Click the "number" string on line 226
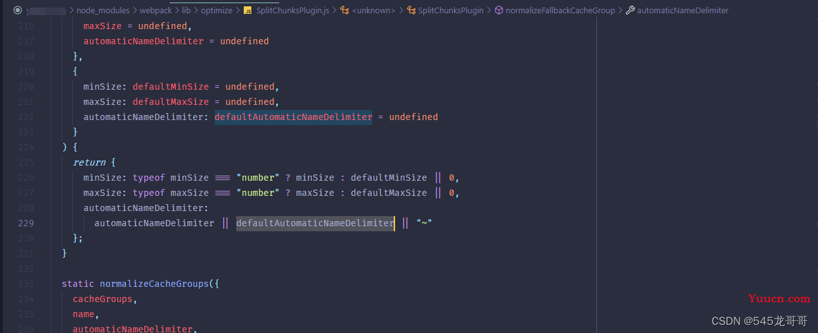 click(258, 178)
